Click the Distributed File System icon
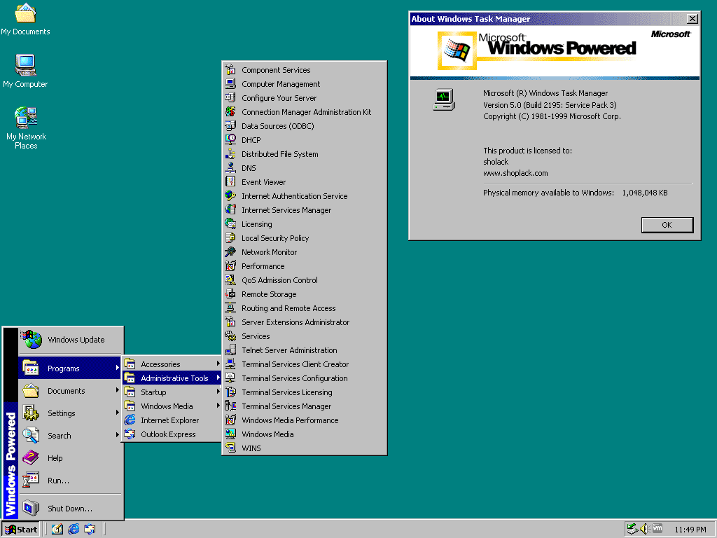717x538 pixels. (x=230, y=154)
